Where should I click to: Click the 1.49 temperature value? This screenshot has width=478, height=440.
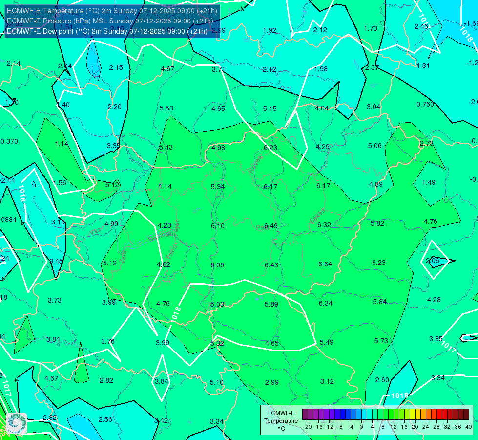429,182
